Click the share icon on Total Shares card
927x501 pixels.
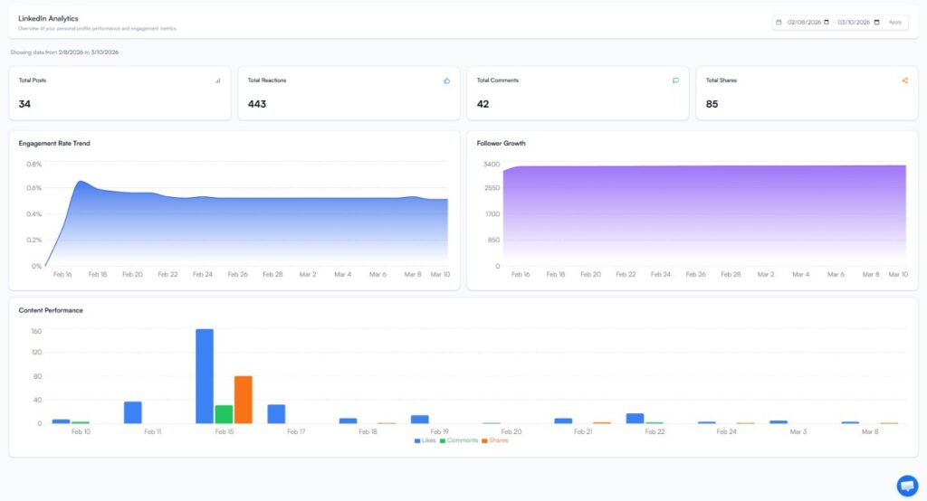pos(904,80)
